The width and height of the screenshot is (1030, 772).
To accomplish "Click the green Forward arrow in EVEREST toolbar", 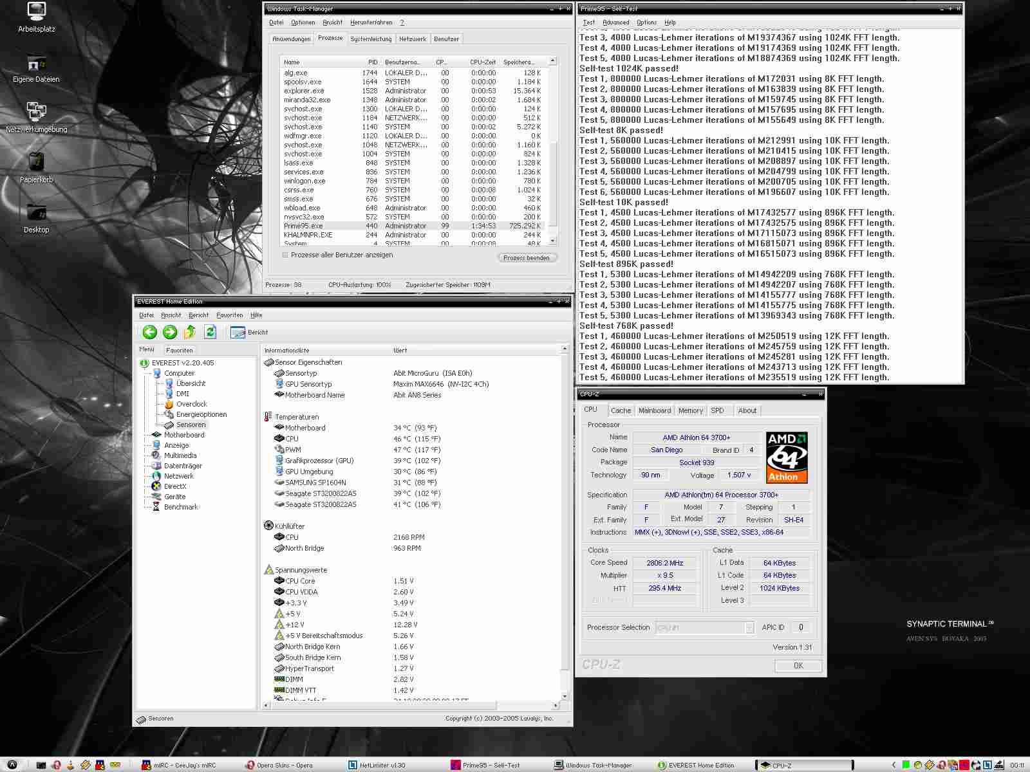I will click(170, 332).
